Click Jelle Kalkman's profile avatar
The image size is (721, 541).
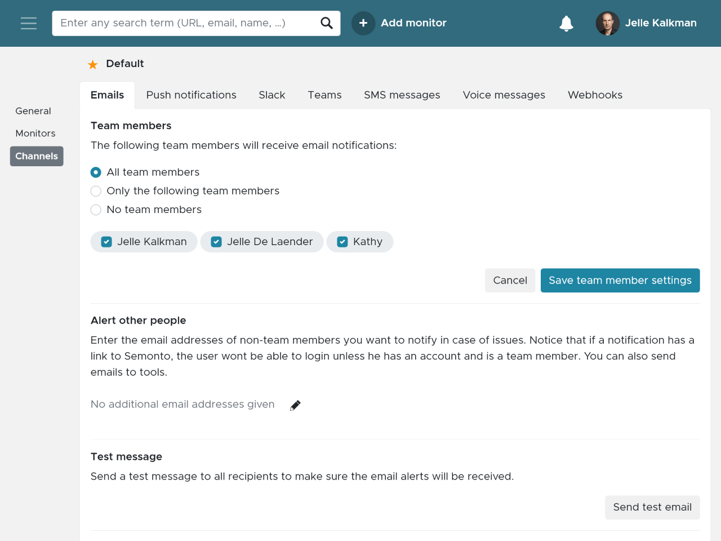point(608,23)
